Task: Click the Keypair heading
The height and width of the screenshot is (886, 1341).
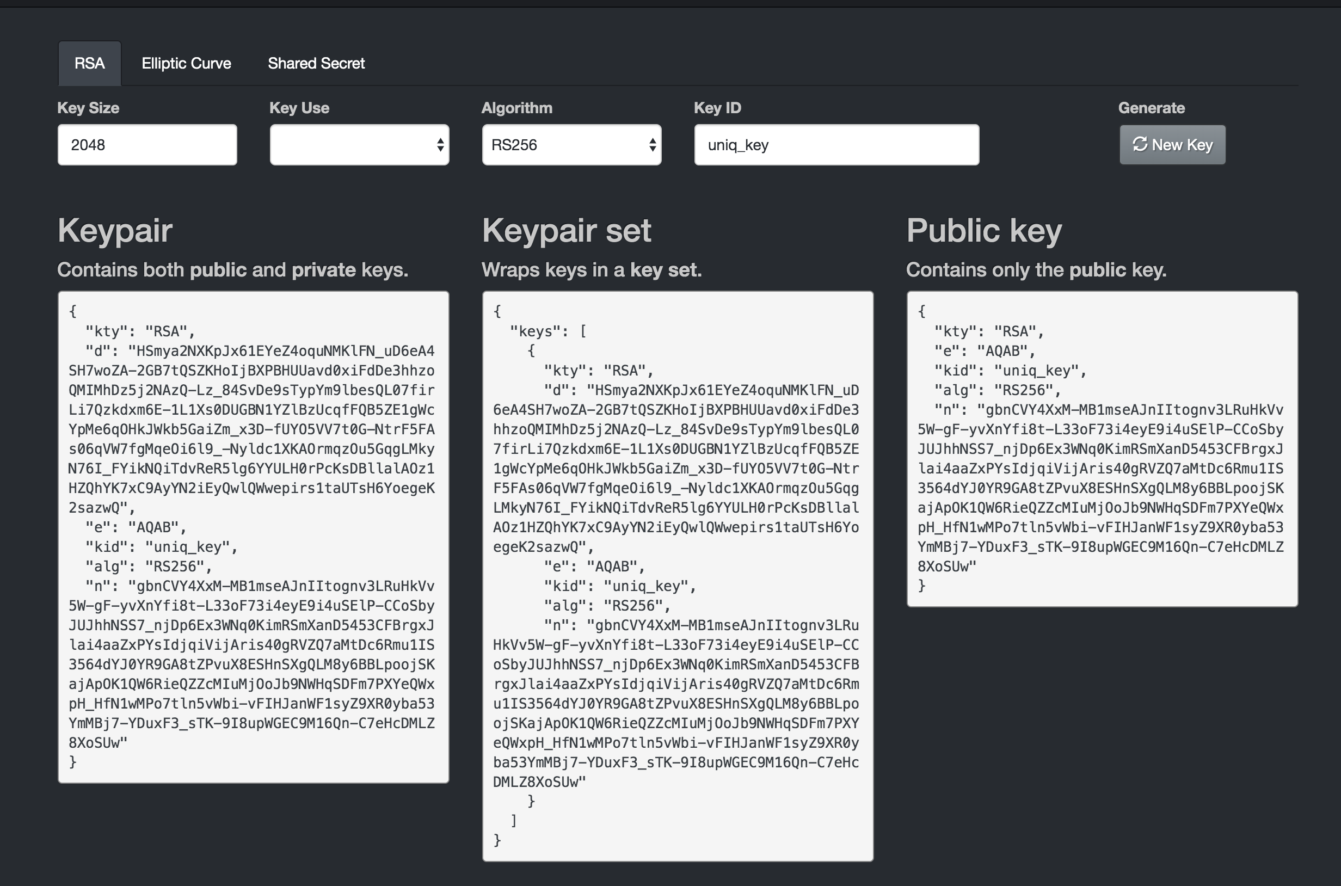Action: 115,231
